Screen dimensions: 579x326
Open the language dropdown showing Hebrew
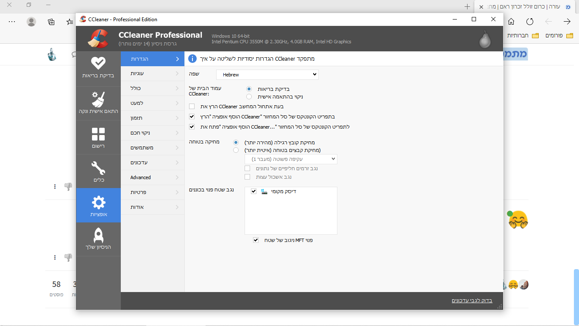coord(267,74)
